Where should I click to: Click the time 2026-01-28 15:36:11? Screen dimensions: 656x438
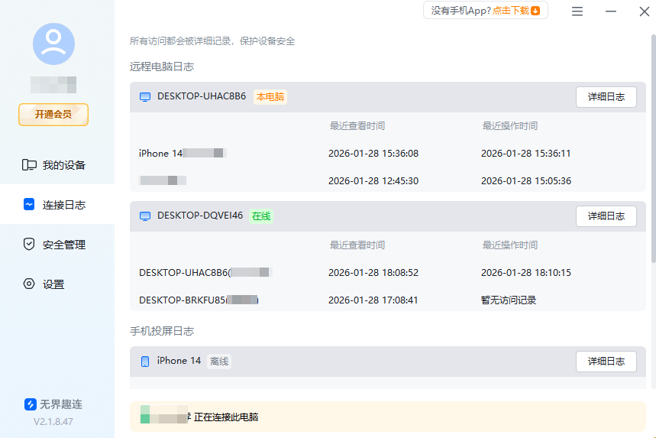(525, 153)
